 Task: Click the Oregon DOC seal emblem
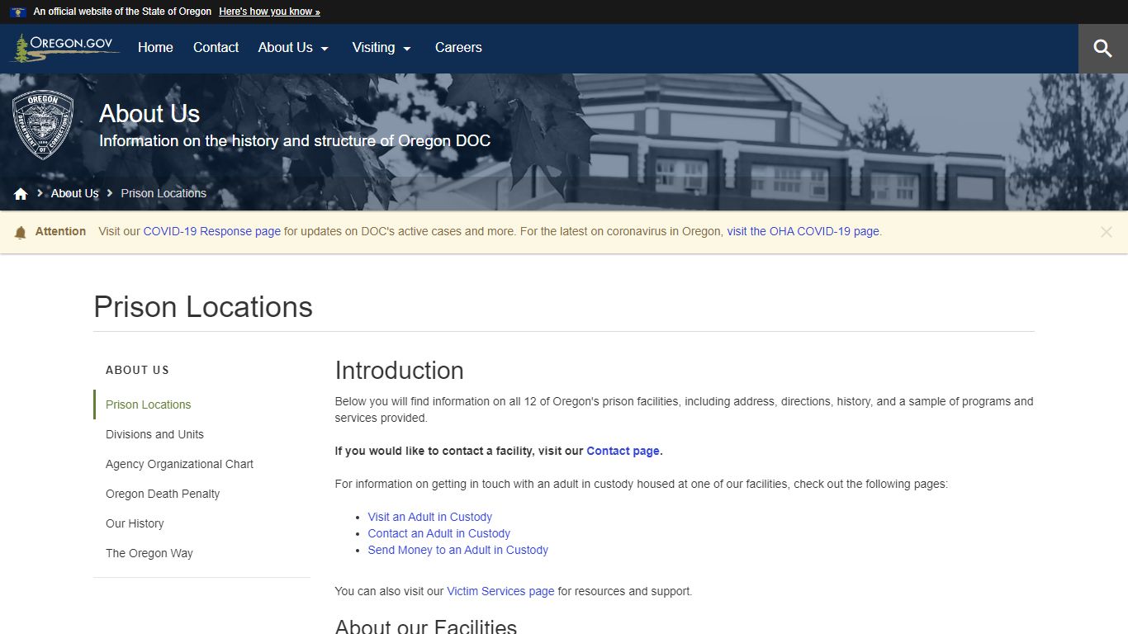tap(43, 124)
